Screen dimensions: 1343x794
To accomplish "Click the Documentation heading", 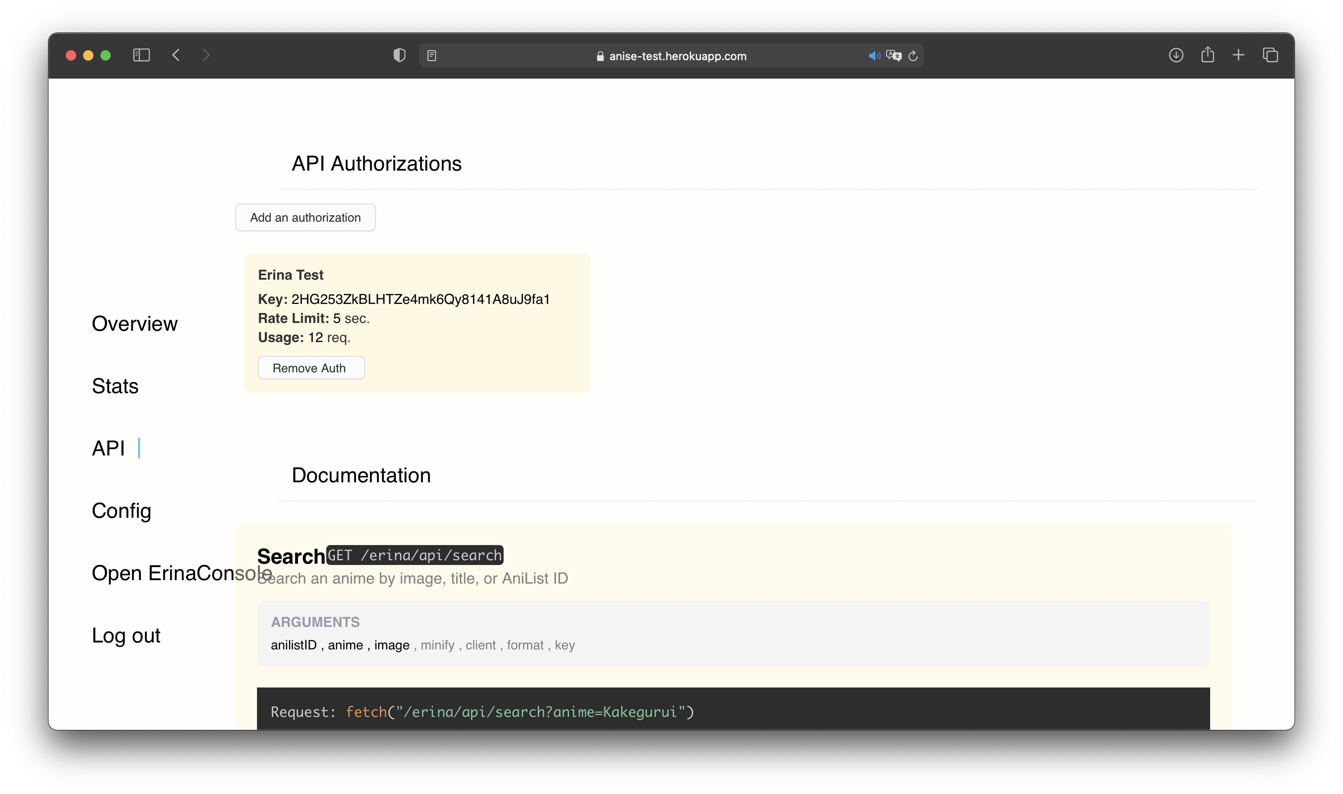I will click(x=361, y=476).
